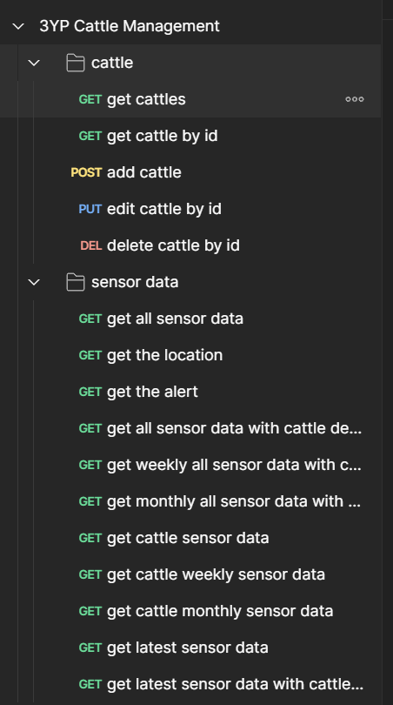Open the GET get cattles request

[x=190, y=99]
